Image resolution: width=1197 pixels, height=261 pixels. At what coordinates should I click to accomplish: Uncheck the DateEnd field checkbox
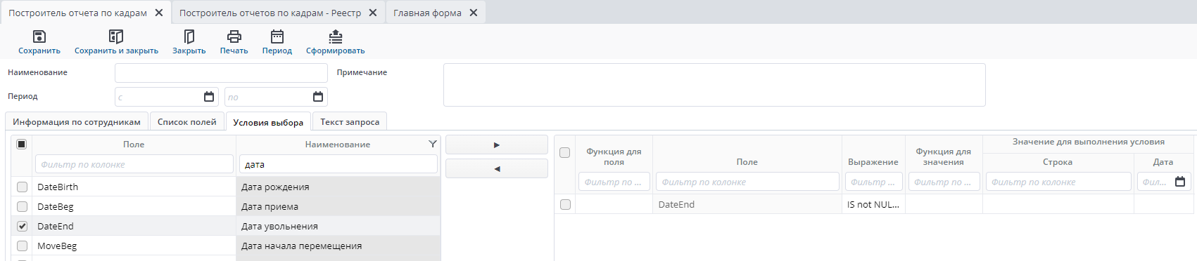click(x=23, y=227)
